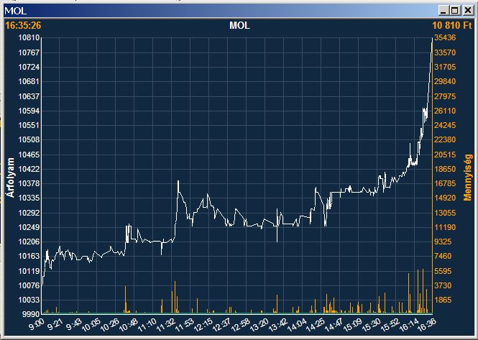Click the MOL title bar text
Viewport: 478px width, 340px height.
coord(16,11)
